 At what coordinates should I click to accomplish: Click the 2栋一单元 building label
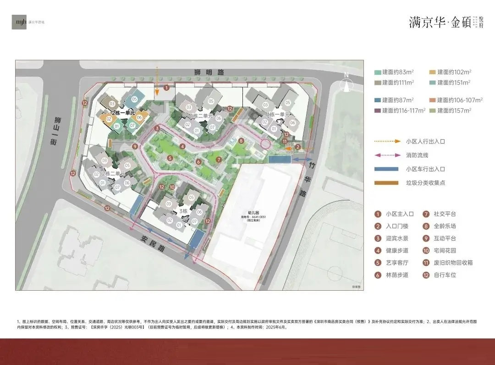[x=123, y=113]
